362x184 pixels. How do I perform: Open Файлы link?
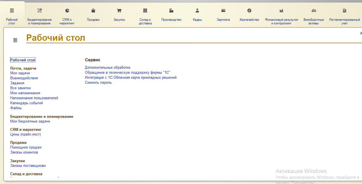[16, 108]
